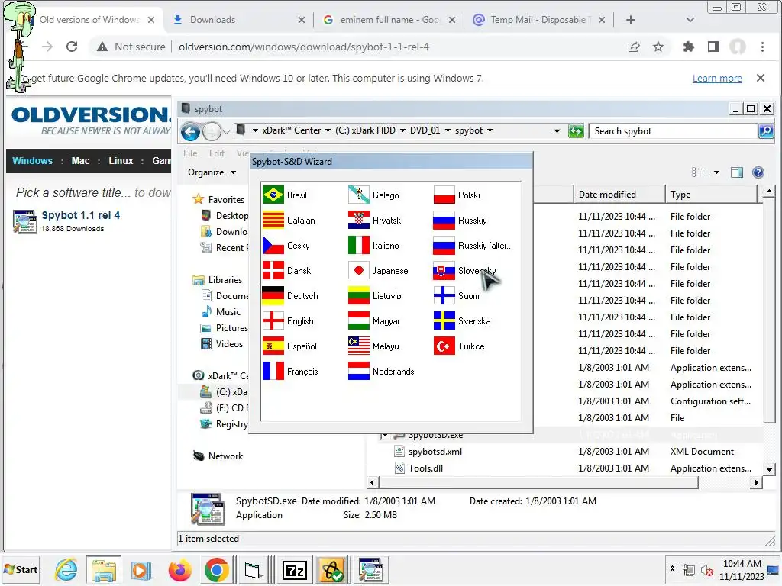Open the Linux section link
The image size is (782, 586).
tap(121, 161)
